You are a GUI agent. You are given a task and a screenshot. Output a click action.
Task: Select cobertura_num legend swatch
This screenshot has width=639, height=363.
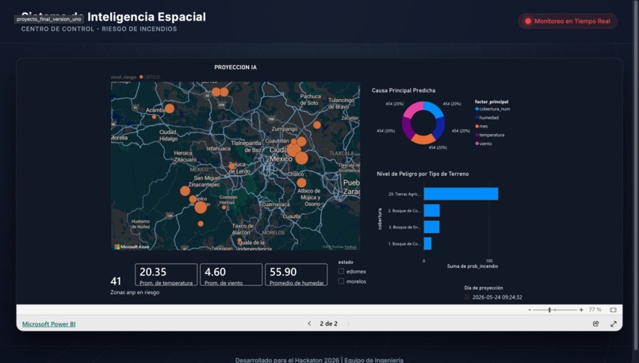[477, 109]
